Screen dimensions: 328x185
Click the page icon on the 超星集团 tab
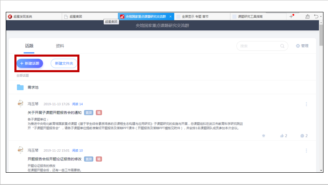click(66, 17)
